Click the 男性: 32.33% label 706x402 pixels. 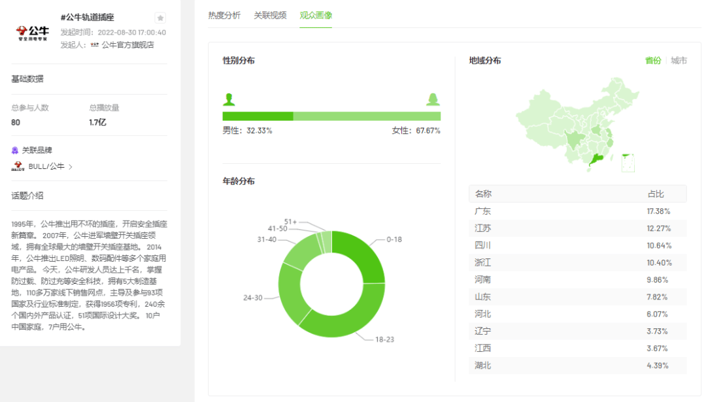click(247, 131)
